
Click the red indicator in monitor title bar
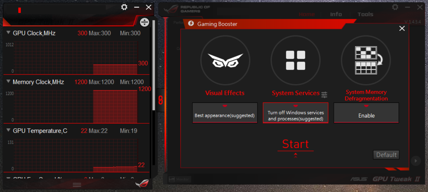pyautogui.click(x=20, y=10)
